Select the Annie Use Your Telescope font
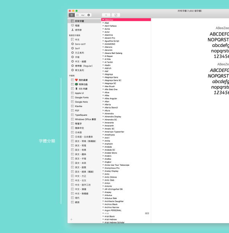229x233 pixels. coord(126,165)
